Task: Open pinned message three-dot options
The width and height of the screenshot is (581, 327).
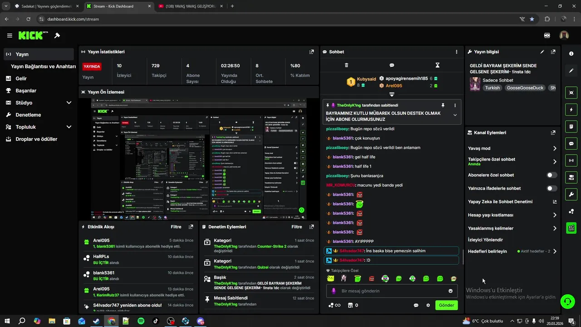Action: (455, 105)
